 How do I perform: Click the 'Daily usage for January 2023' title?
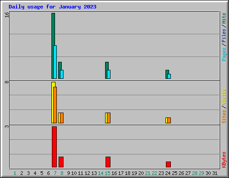pos(52,7)
